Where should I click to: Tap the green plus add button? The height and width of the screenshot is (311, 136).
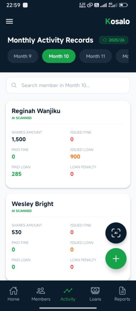[x=116, y=259]
